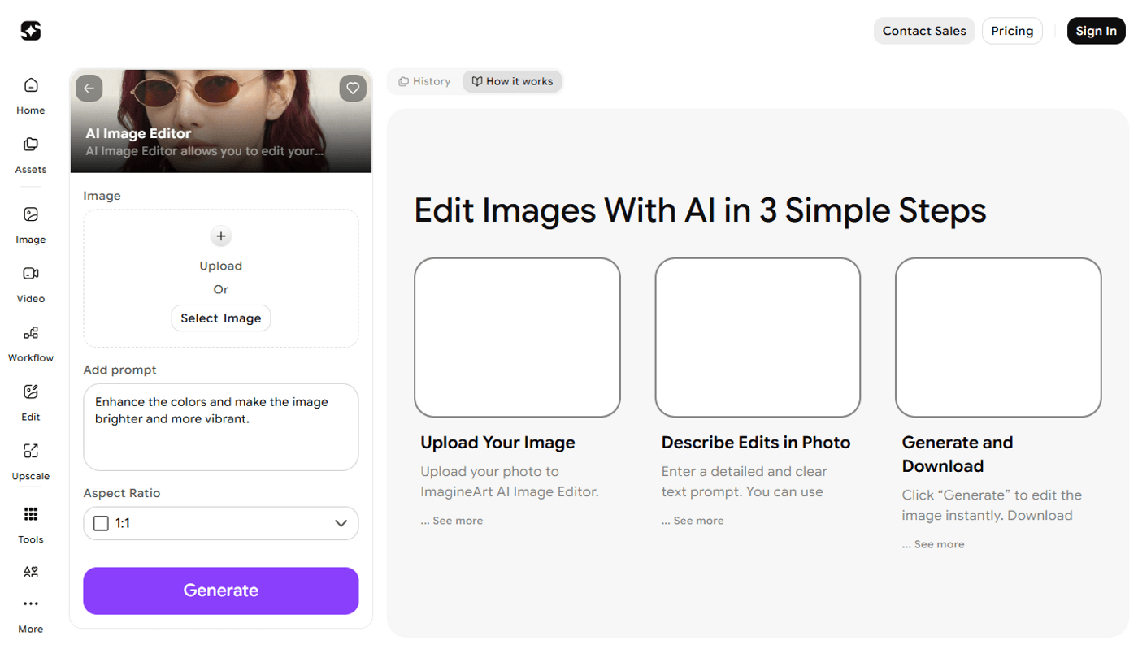Screen dimensions: 1138x649
Task: Select the How it works tab
Action: point(512,81)
